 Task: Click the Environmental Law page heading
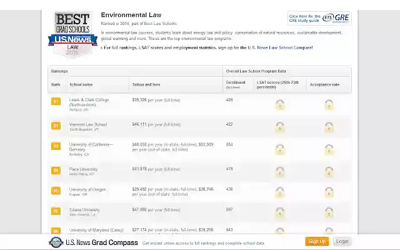(x=131, y=15)
